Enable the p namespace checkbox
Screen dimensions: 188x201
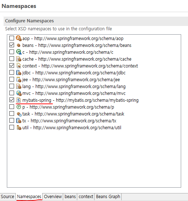(12, 107)
